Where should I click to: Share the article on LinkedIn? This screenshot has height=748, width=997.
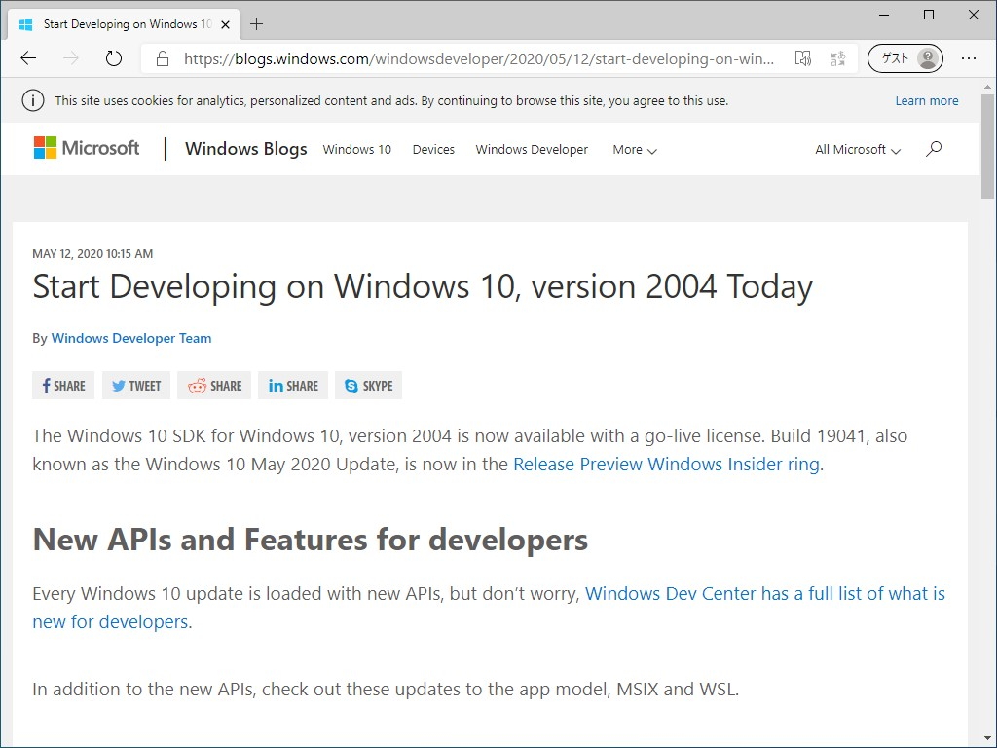pos(292,385)
